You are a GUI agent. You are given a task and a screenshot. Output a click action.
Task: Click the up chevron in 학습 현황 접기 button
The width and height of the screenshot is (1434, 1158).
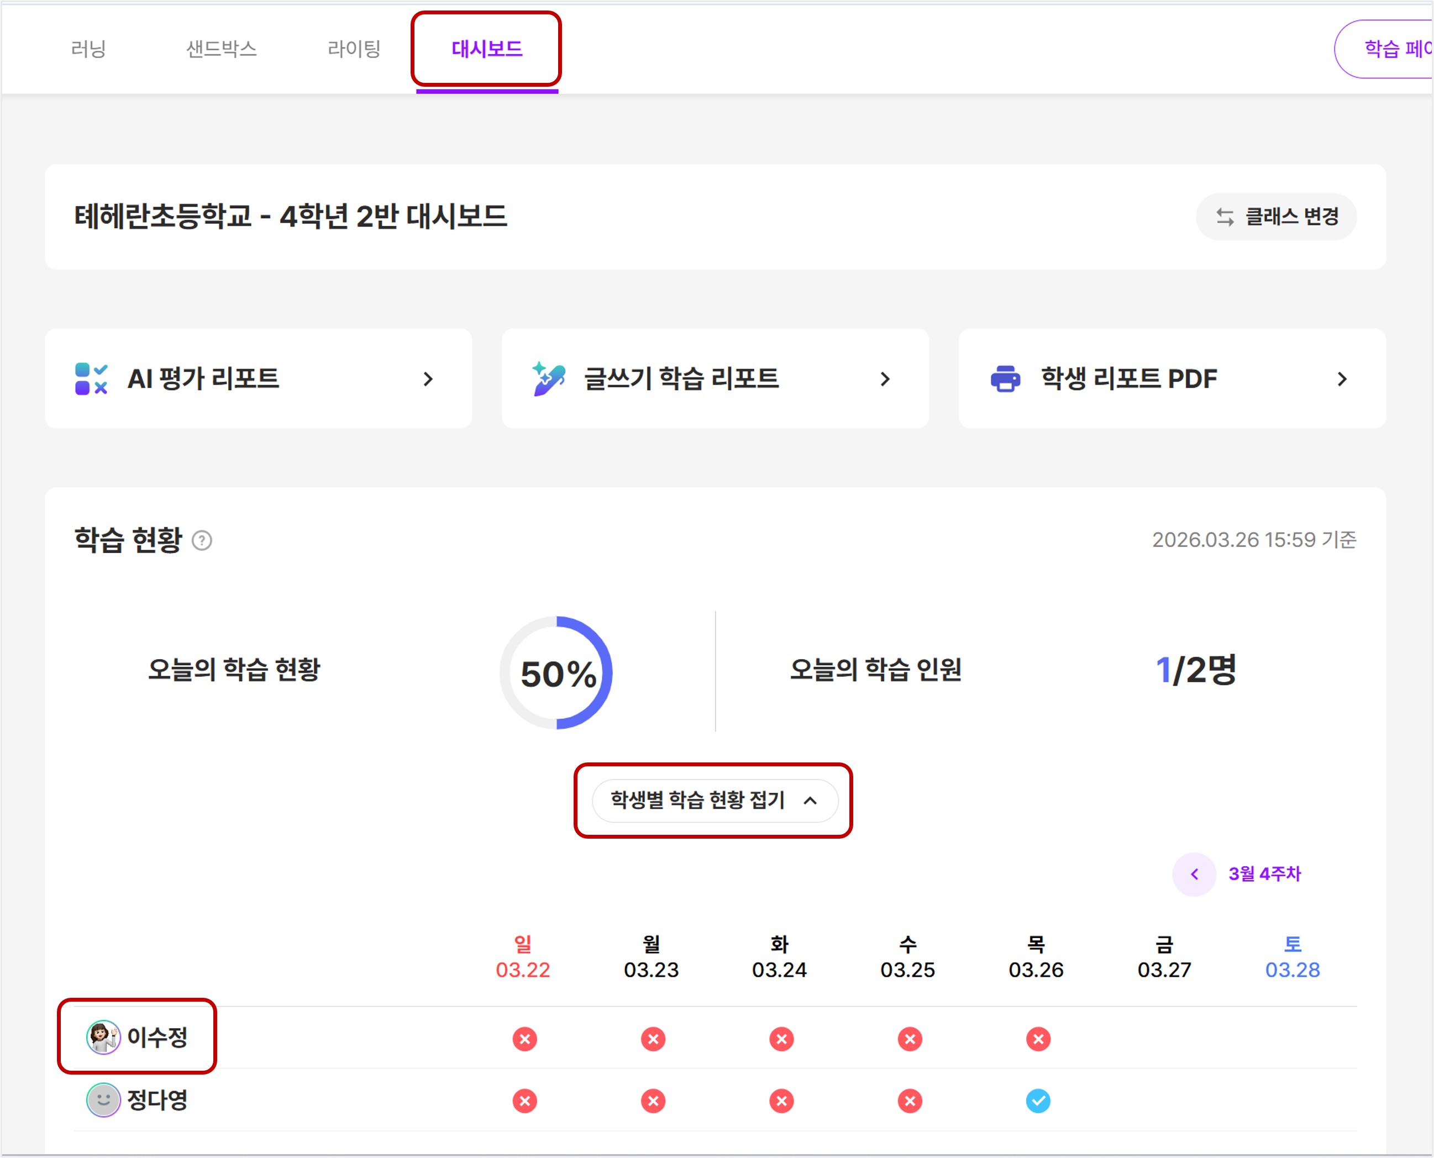click(x=810, y=801)
